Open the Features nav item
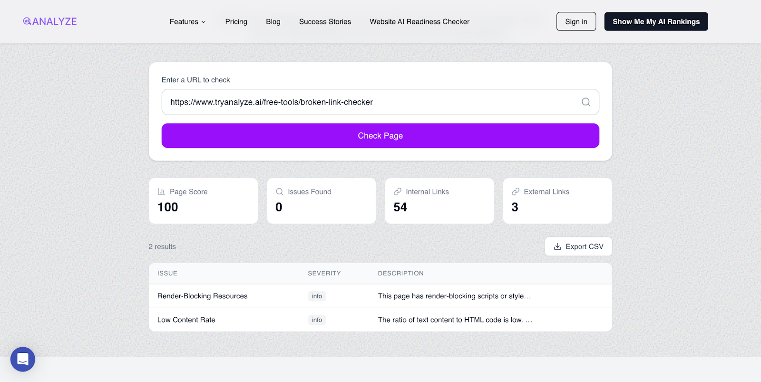This screenshot has height=382, width=761. point(187,21)
